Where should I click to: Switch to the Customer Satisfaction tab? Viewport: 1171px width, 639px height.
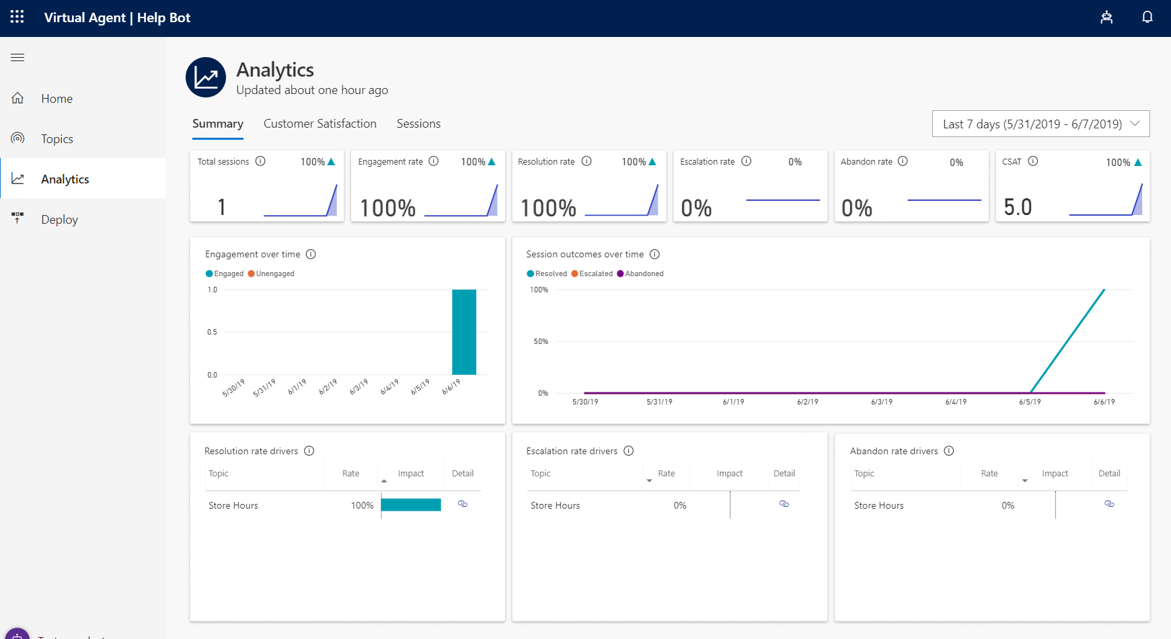pos(320,124)
